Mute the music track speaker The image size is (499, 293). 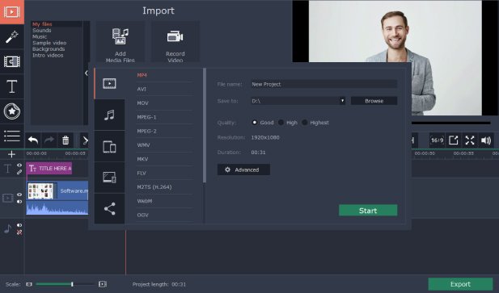click(19, 225)
